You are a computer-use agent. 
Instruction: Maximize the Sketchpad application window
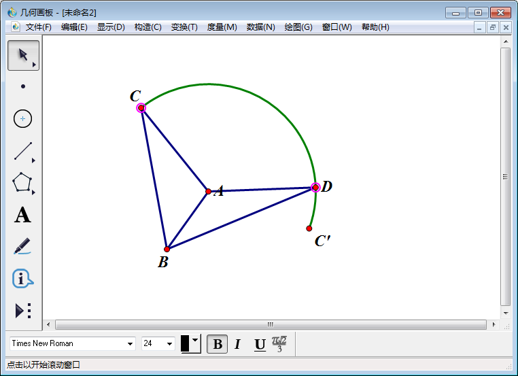[478, 13]
